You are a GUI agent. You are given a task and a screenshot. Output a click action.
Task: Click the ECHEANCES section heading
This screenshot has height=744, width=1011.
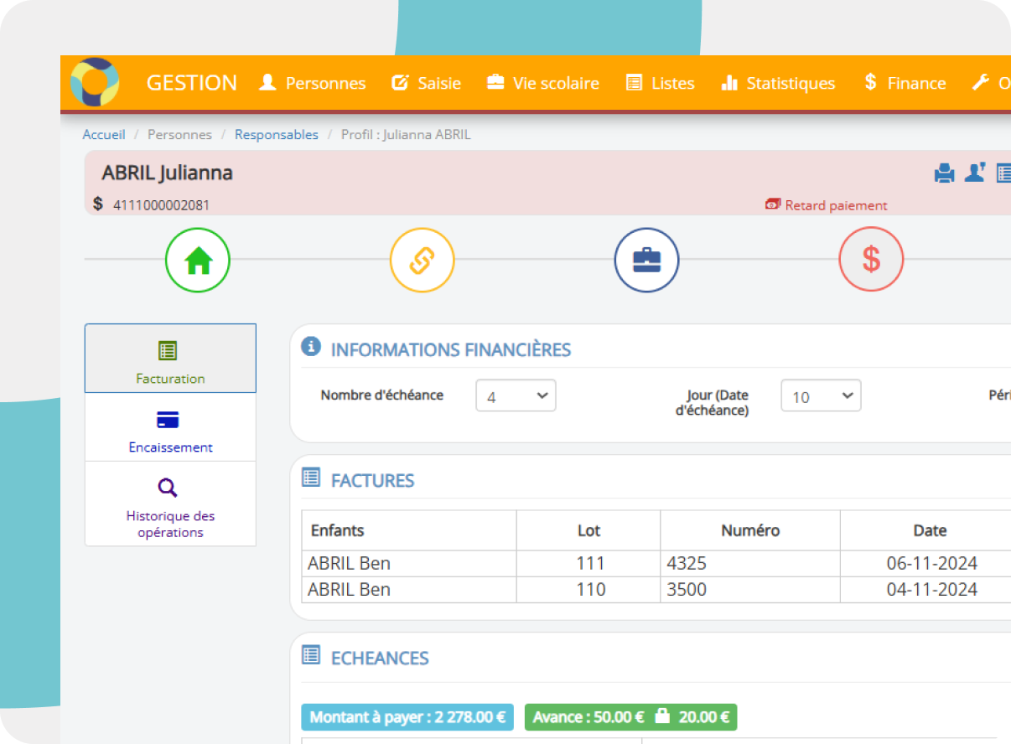coord(380,659)
